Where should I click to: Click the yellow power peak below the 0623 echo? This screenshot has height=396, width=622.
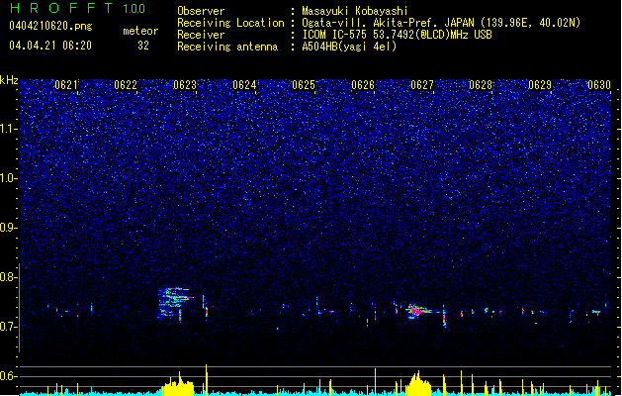pos(179,384)
